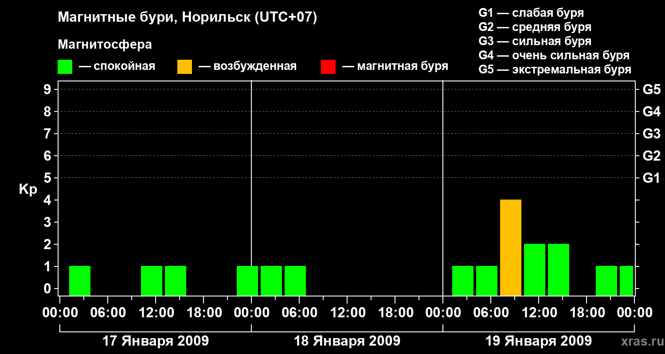Click the '18:00' time label under 18 January
Image resolution: width=665 pixels, height=354 pixels.
tap(395, 313)
